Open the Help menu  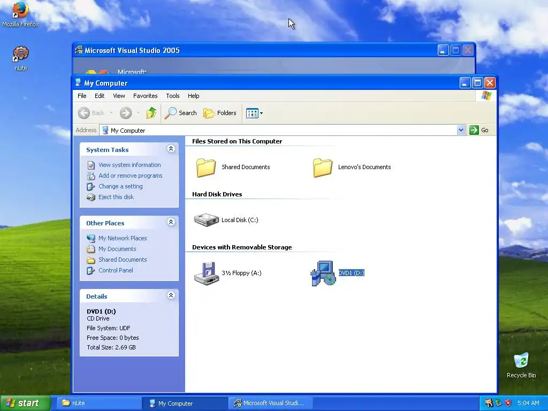(x=193, y=96)
